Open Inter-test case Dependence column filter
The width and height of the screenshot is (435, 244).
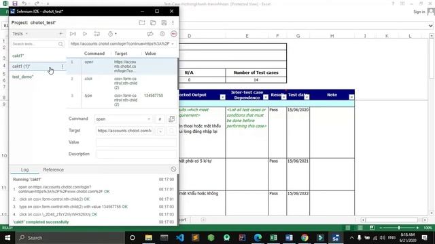click(x=266, y=97)
